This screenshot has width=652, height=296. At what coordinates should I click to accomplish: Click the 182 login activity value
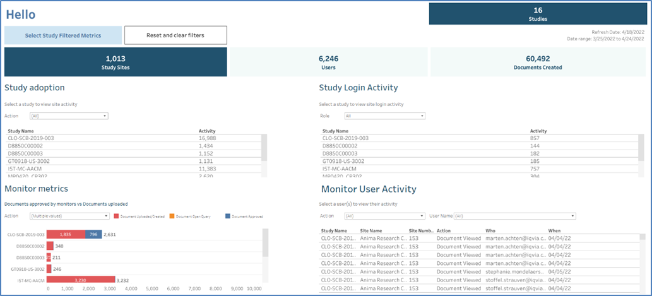pyautogui.click(x=535, y=153)
